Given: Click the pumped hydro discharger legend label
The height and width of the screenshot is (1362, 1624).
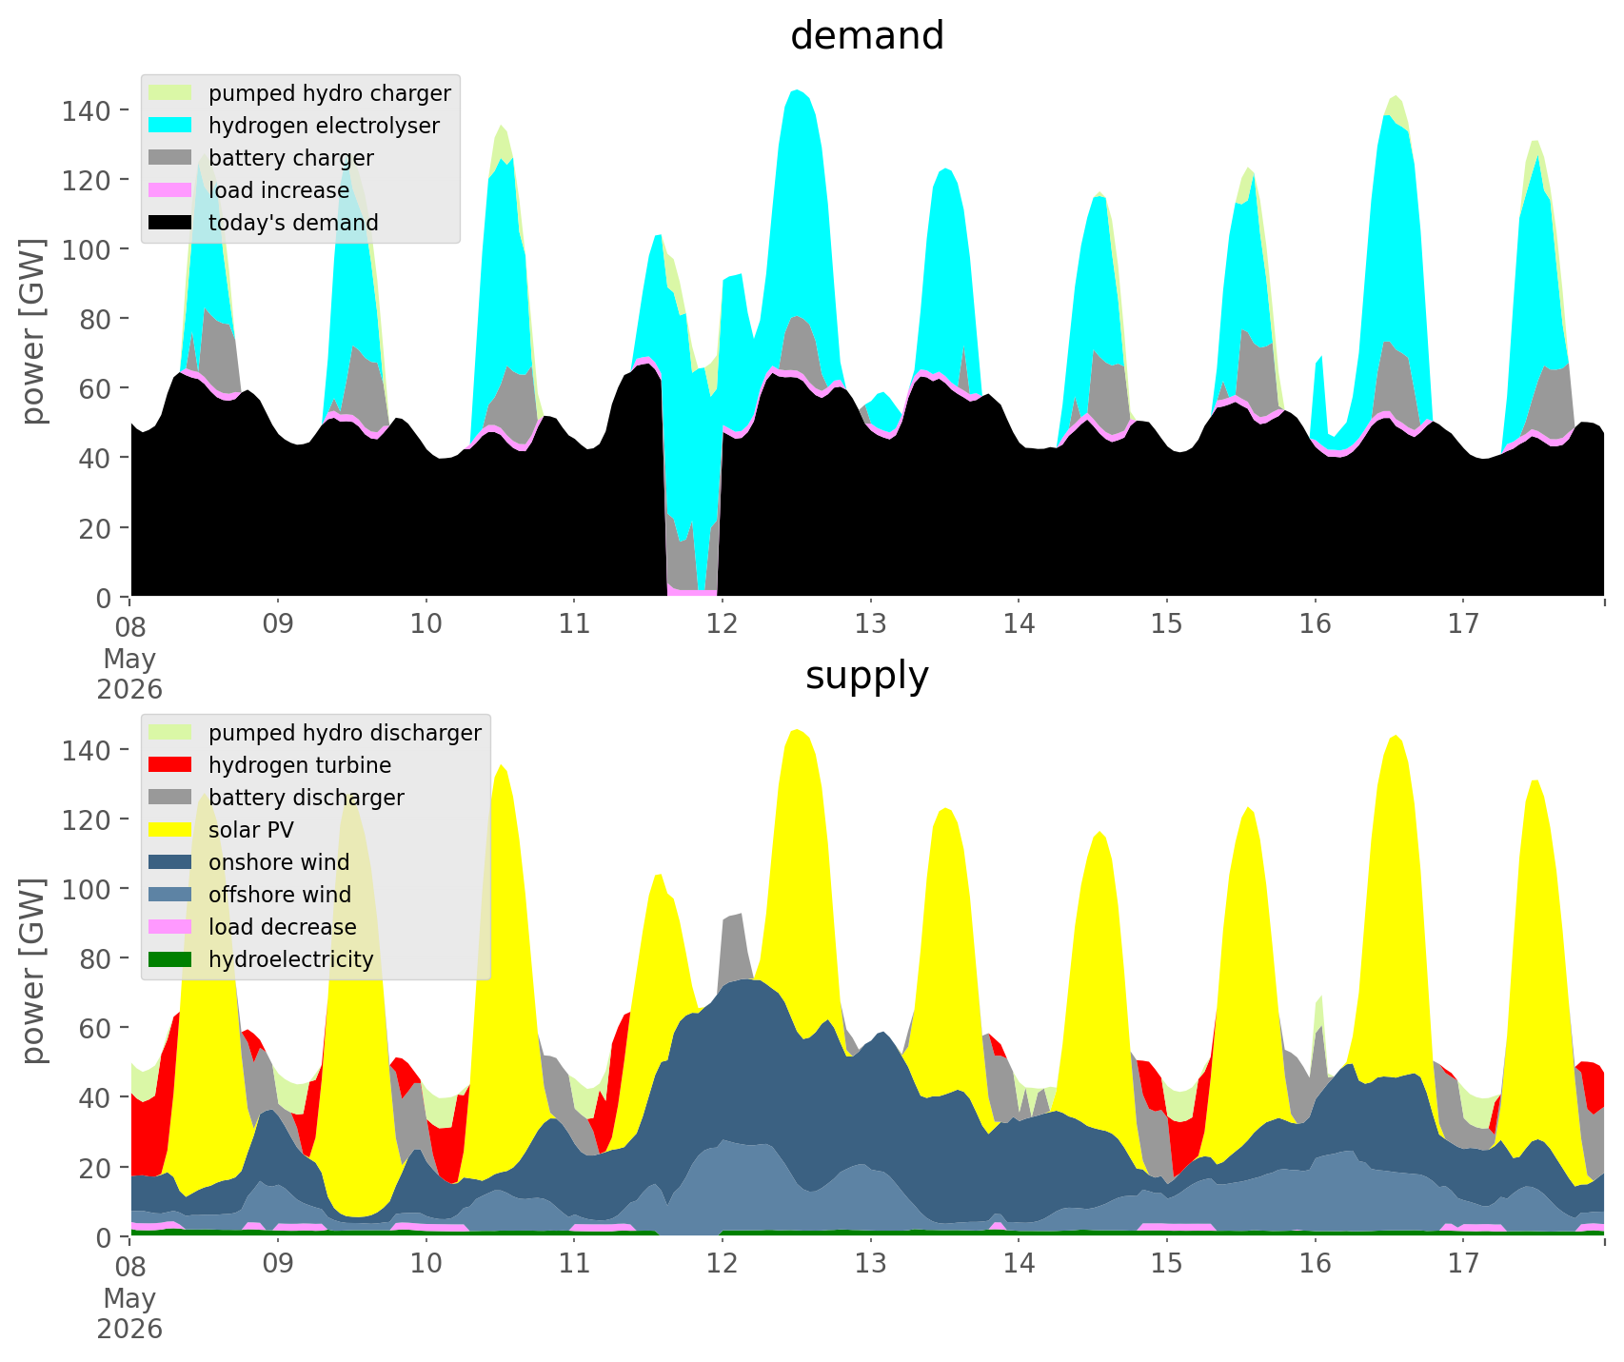Looking at the screenshot, I should coord(345,733).
